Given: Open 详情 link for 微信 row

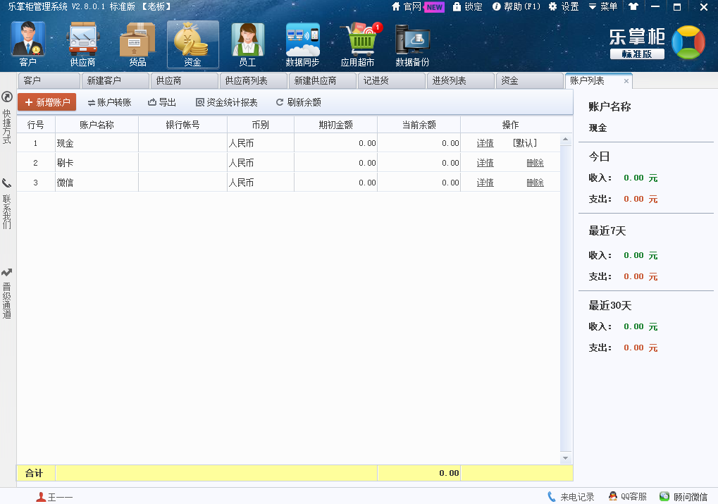Looking at the screenshot, I should pos(485,183).
